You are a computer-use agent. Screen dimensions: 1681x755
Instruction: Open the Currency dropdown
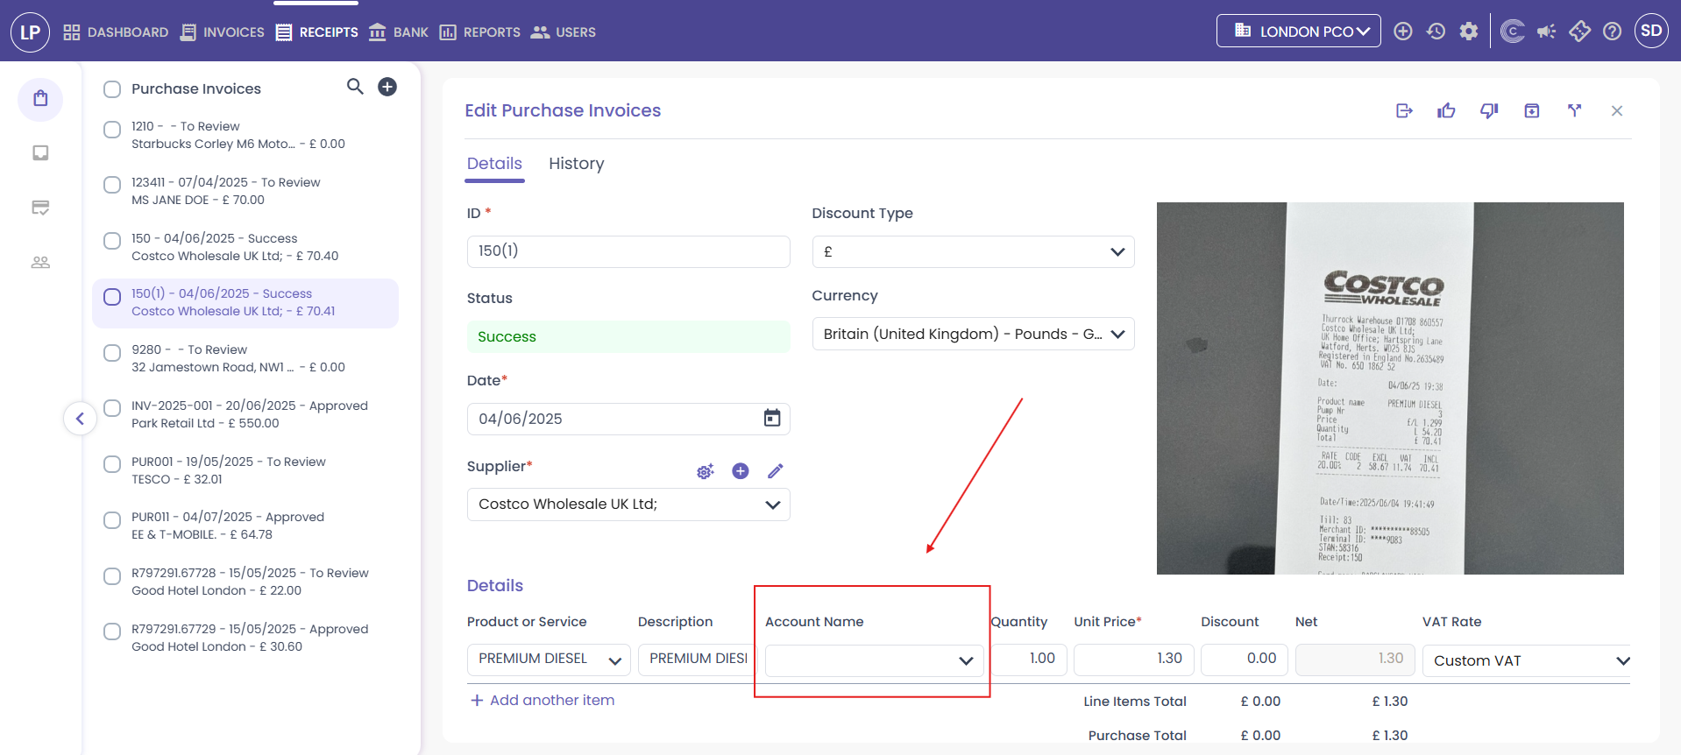[973, 334]
